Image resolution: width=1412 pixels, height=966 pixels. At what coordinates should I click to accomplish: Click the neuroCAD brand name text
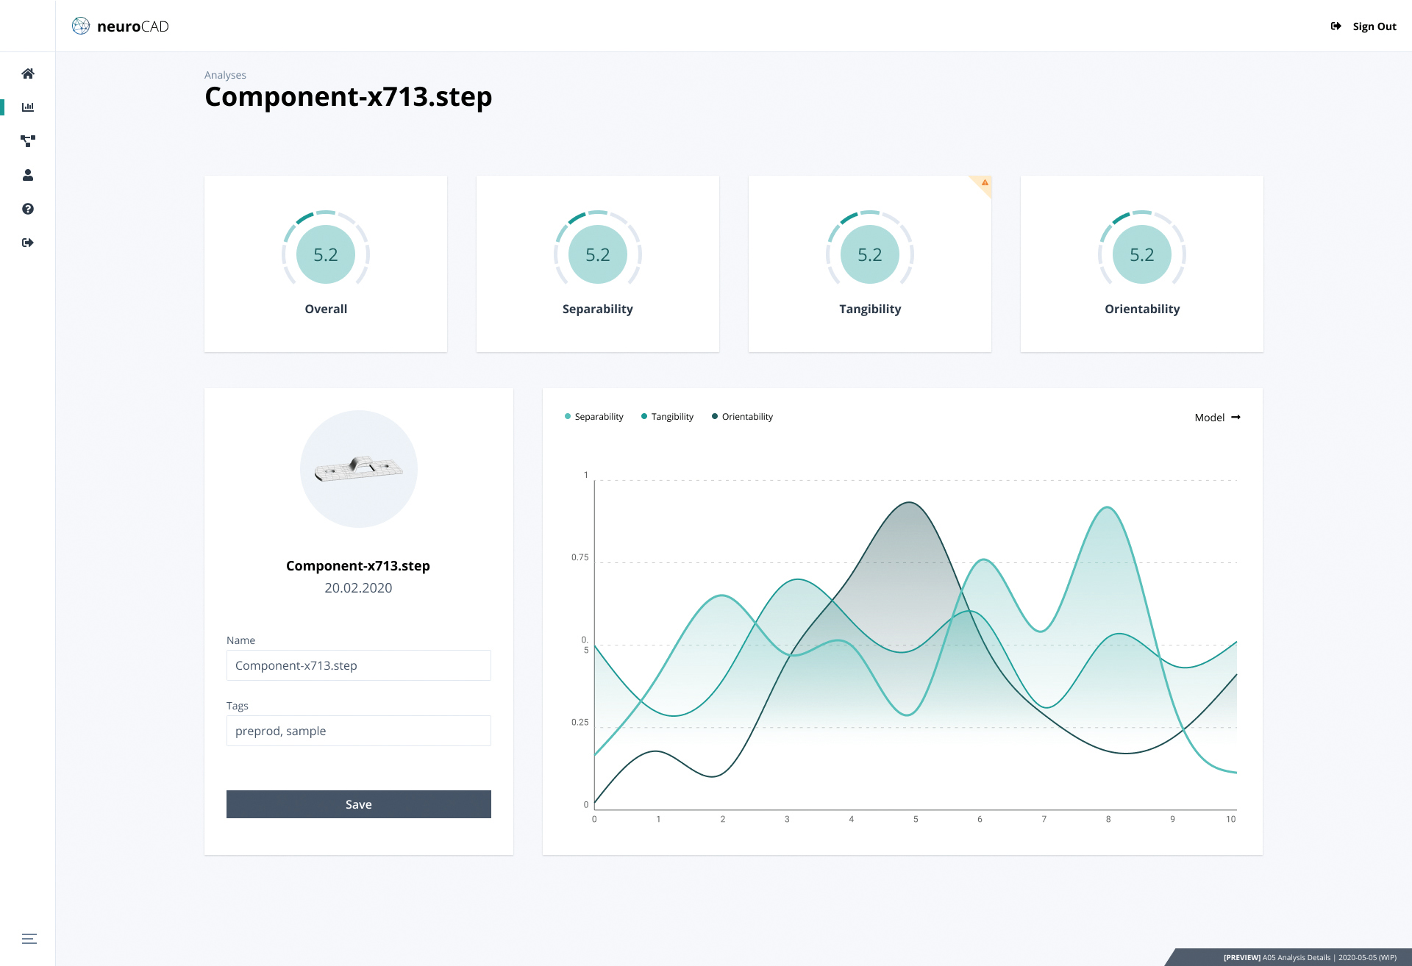133,26
